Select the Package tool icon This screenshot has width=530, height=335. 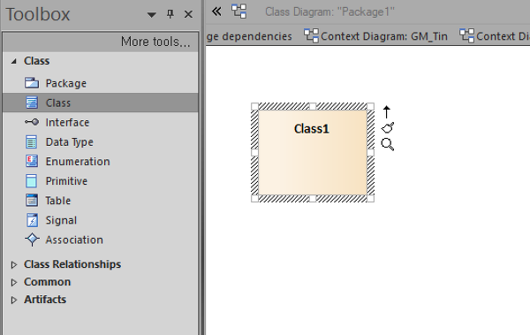click(32, 83)
